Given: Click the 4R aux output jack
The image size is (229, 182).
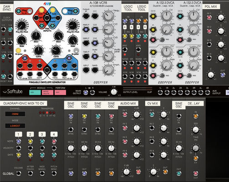Looking at the screenshot, I should [x=208, y=92].
